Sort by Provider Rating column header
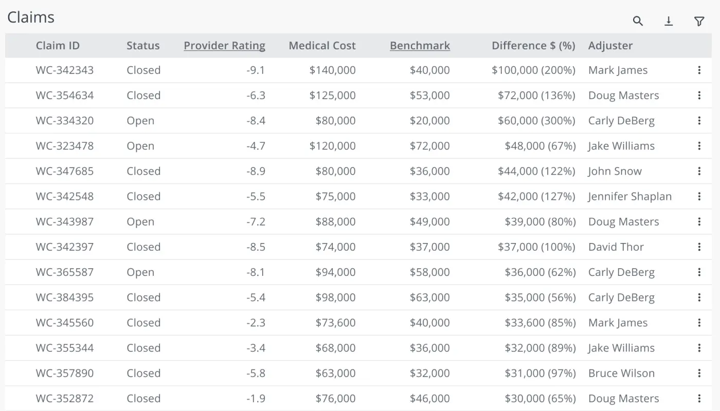This screenshot has height=411, width=720. click(x=224, y=46)
